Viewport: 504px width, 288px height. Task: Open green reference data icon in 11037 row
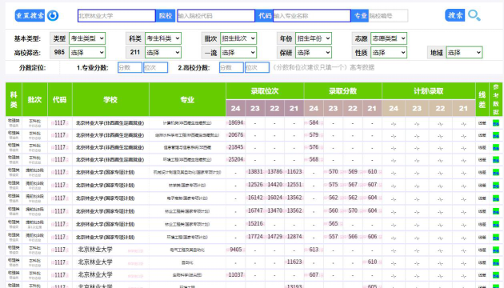(496, 275)
